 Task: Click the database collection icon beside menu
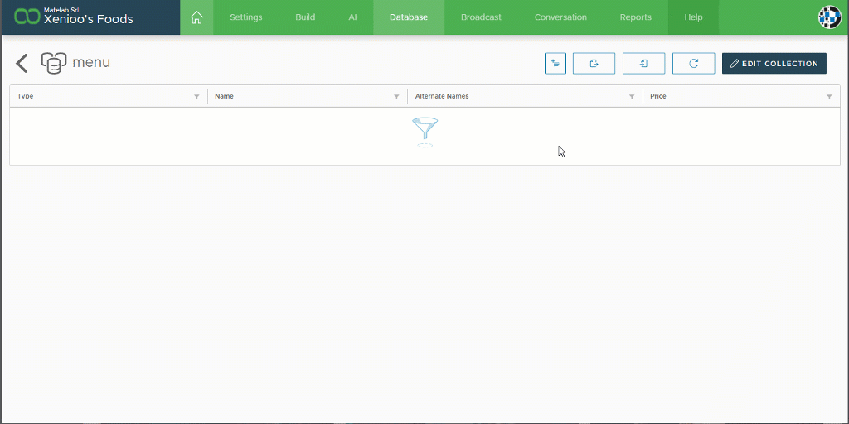[x=54, y=63]
